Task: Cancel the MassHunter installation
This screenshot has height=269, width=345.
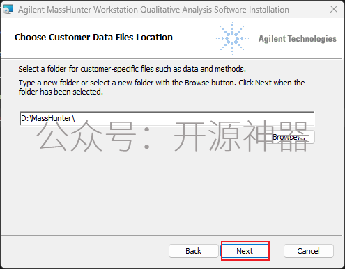Action: (x=308, y=251)
